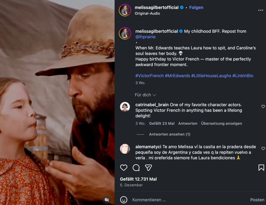Image resolution: width=266 pixels, height=205 pixels.
Task: Open the @lhprairie mention link
Action: pos(145,37)
